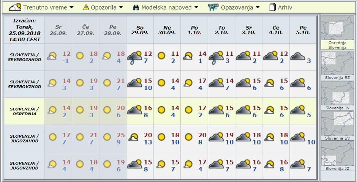The image size is (357, 182).
Task: Click Severozahod rain icon for To 2.10.
Action: (216, 57)
